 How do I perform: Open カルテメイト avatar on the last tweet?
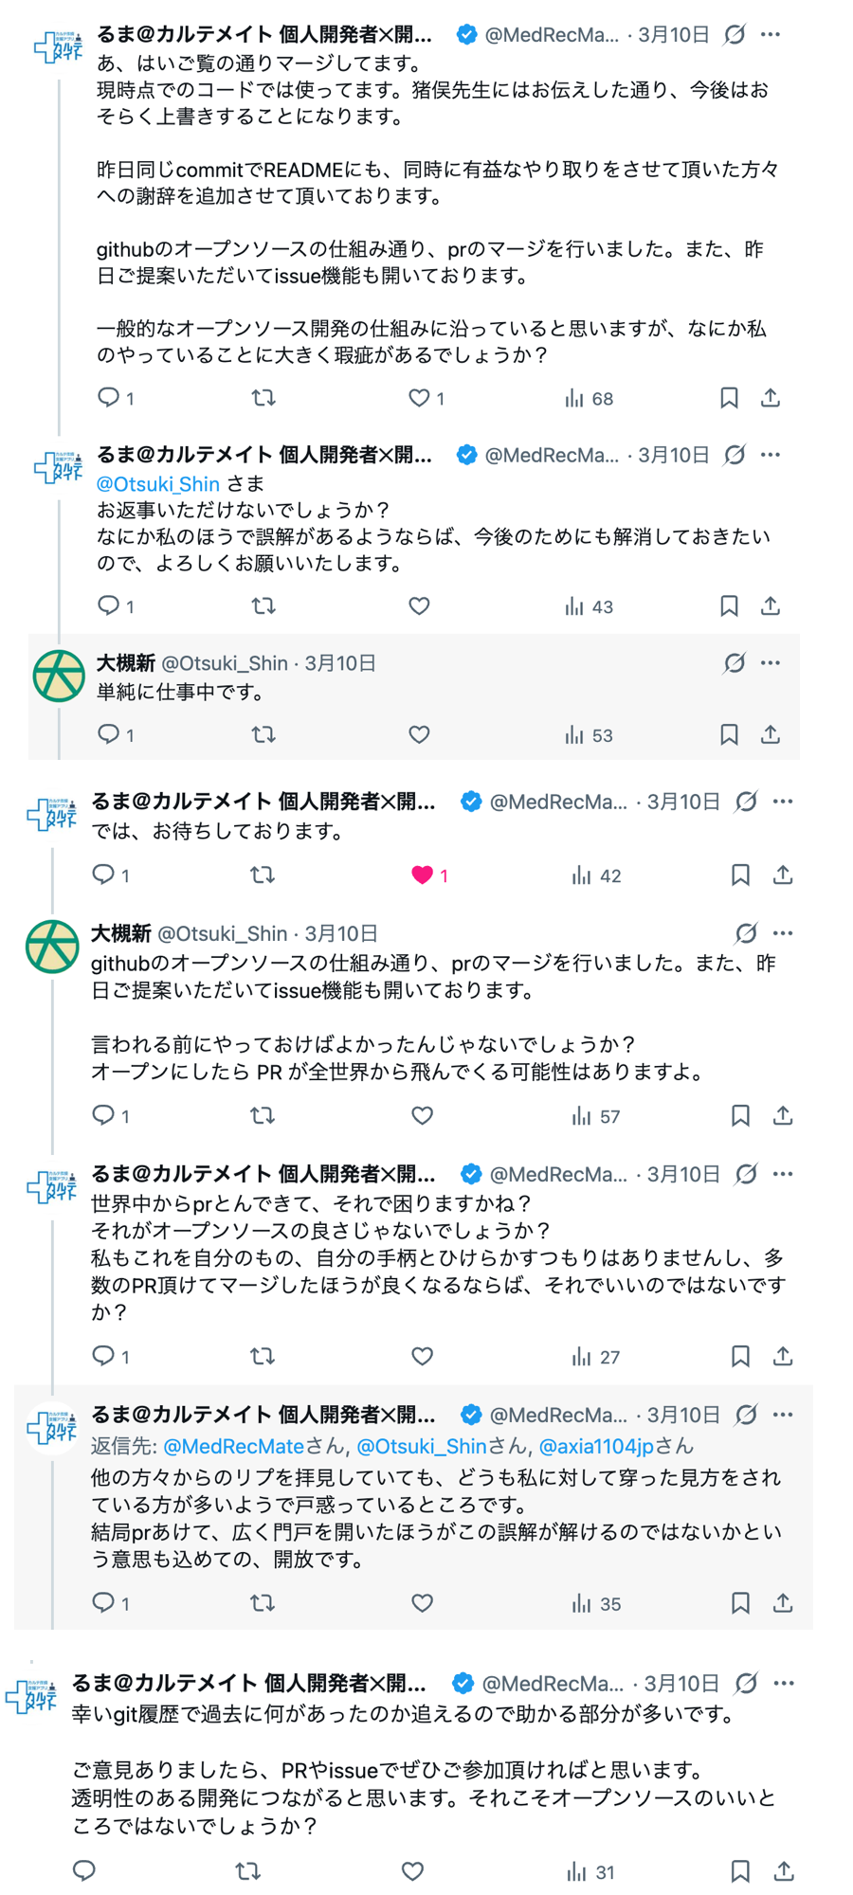pos(32,1696)
